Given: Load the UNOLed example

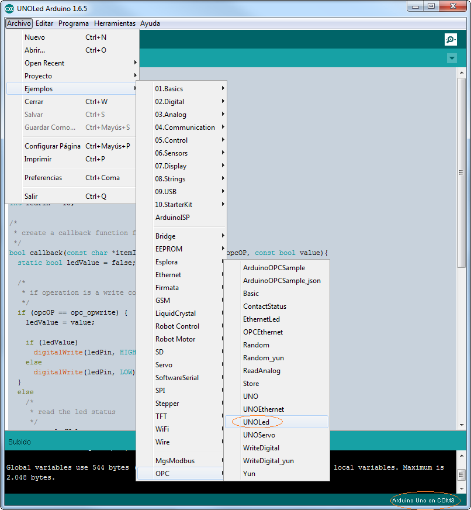Looking at the screenshot, I should 276,422.
